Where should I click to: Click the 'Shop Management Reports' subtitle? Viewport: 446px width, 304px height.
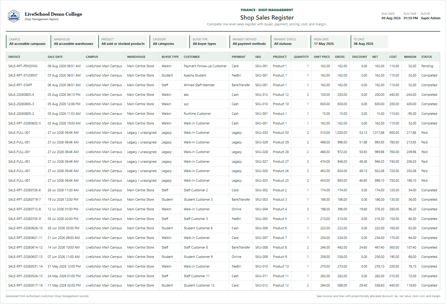pyautogui.click(x=42, y=19)
